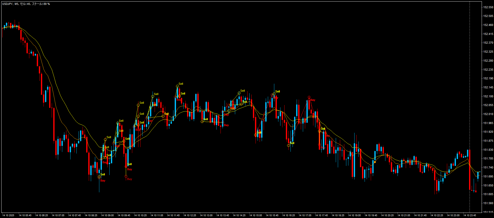Click the Sell label near 16:25 at 151.875
Screen dimensions: 494x218
click(x=292, y=143)
